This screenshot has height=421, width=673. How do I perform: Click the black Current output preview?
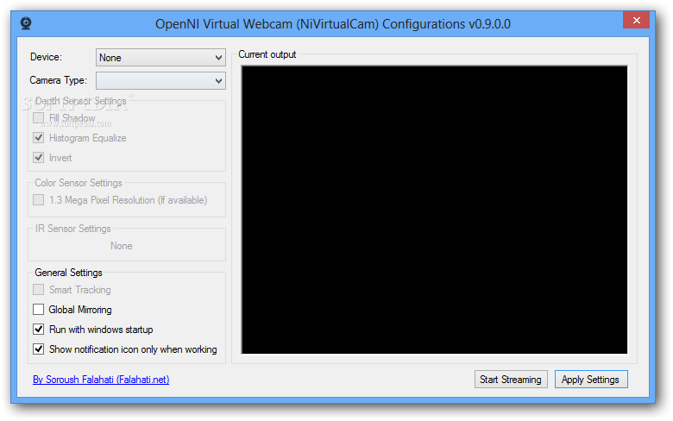click(x=434, y=210)
